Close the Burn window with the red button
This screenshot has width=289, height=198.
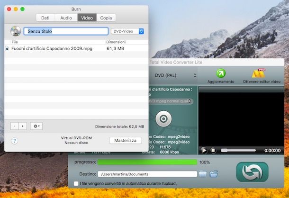pyautogui.click(x=9, y=9)
